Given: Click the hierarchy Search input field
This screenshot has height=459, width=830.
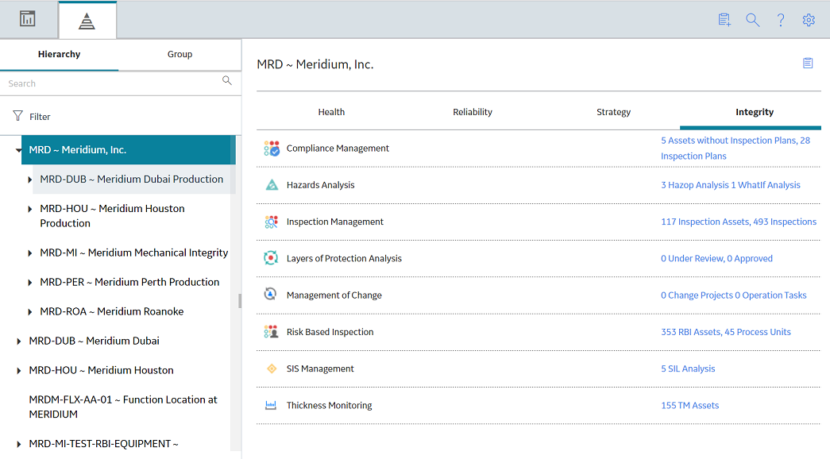Looking at the screenshot, I should 111,83.
